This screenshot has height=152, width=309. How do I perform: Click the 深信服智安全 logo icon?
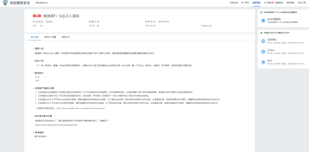(5, 3)
